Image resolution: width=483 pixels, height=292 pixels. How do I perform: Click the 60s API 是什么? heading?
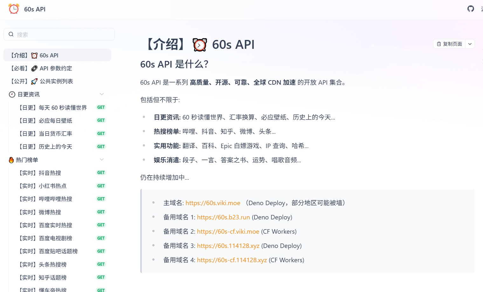(174, 64)
